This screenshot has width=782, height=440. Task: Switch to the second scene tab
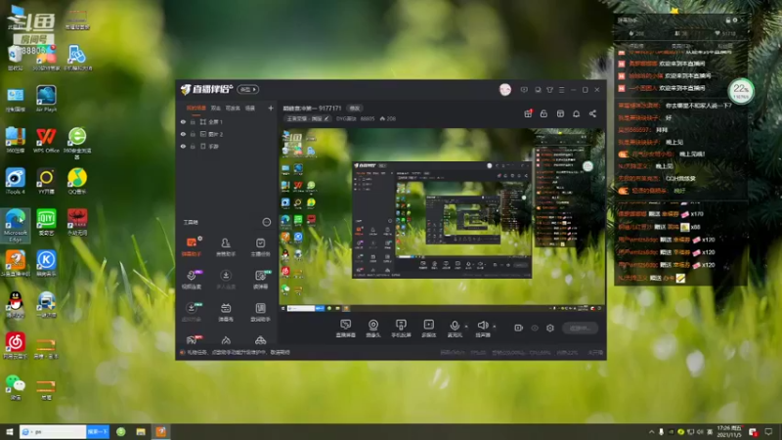(216, 108)
